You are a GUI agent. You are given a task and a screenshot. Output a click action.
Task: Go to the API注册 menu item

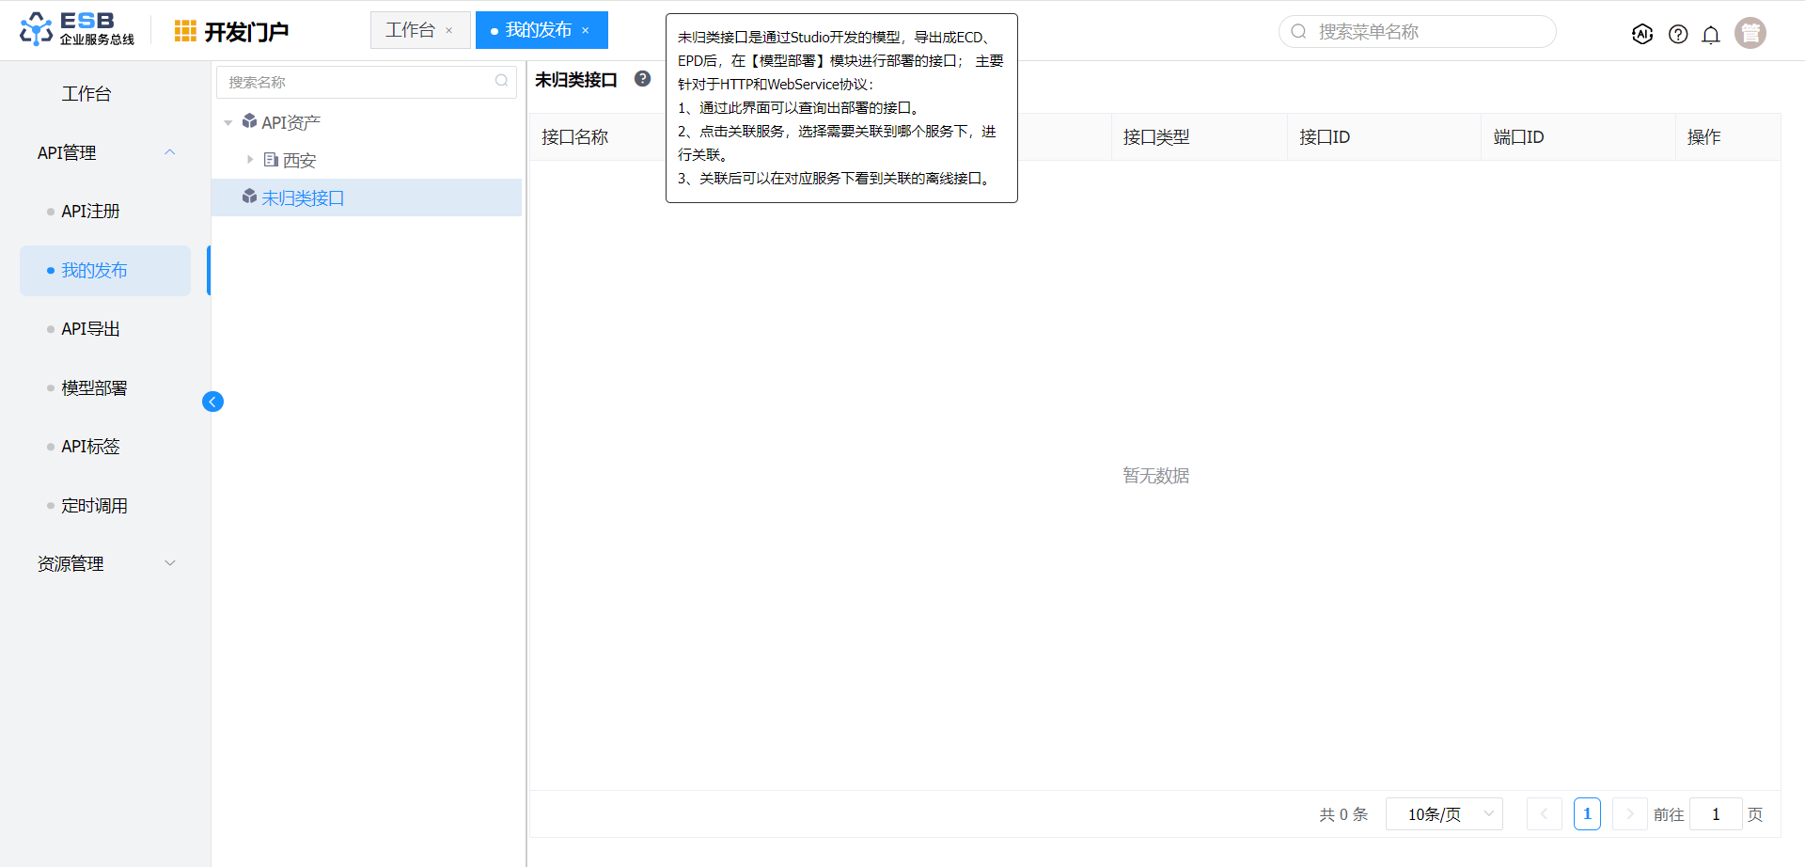pyautogui.click(x=90, y=212)
